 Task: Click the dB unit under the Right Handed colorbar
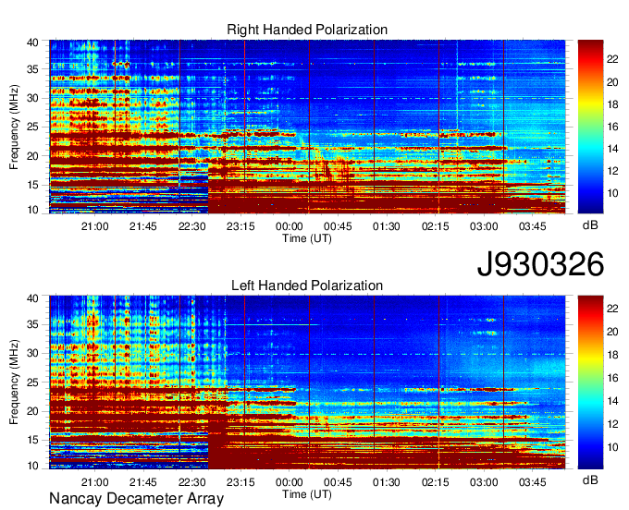point(590,225)
